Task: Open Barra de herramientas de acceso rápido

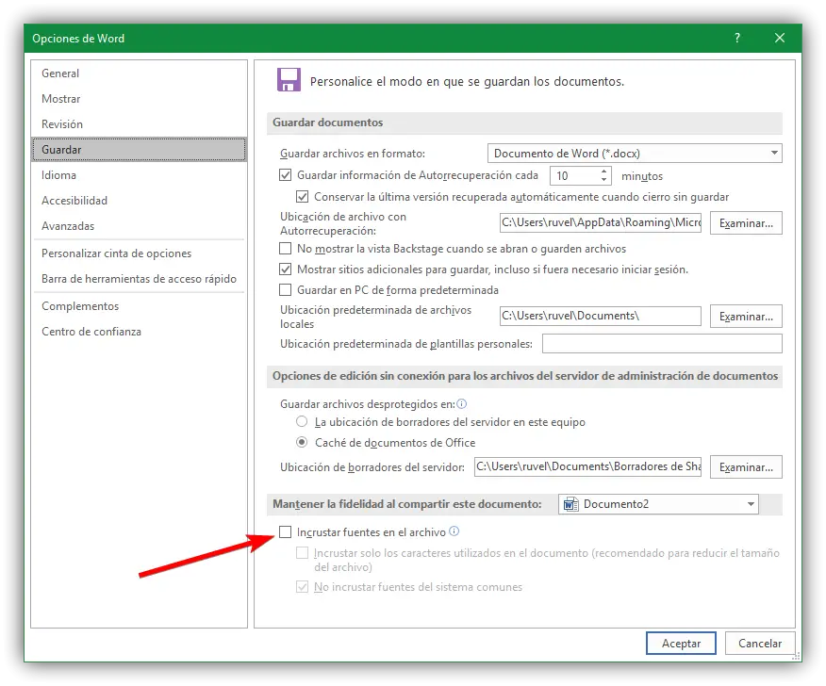Action: pos(139,279)
